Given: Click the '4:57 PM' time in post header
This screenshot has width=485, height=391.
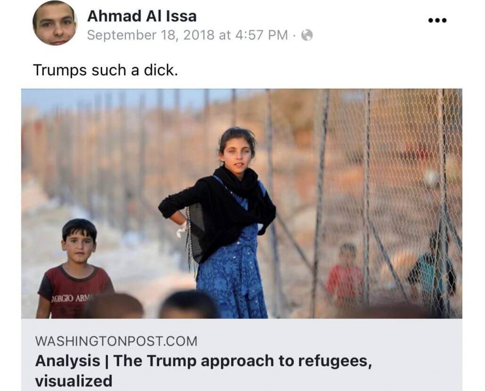Looking at the screenshot, I should pos(261,35).
